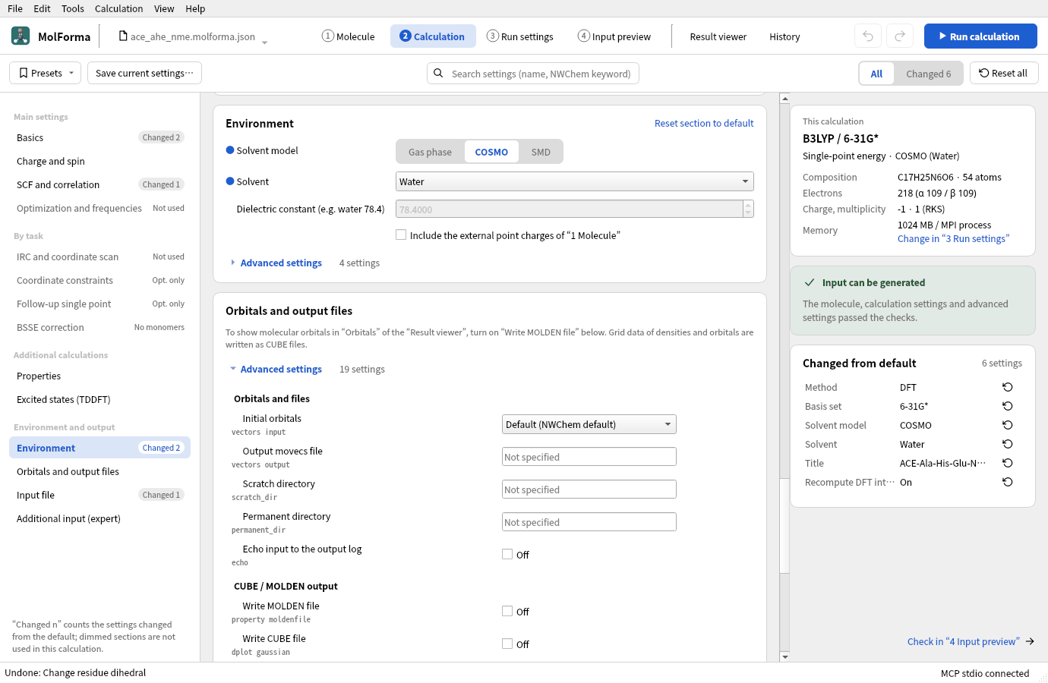Viewport: 1048px width, 683px height.
Task: Open the Calculation menu
Action: [118, 8]
